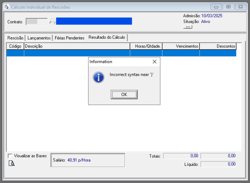Click the magnifier search icon beside Contrato
This screenshot has width=250, height=183.
pos(52,21)
